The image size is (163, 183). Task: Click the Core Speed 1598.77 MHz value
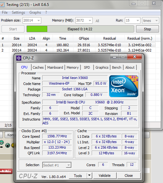57,136
